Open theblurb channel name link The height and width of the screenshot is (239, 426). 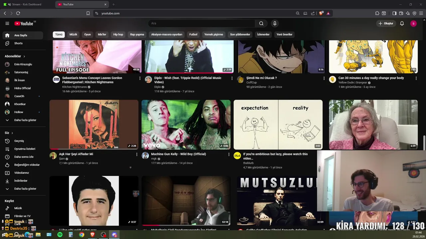[248, 163]
